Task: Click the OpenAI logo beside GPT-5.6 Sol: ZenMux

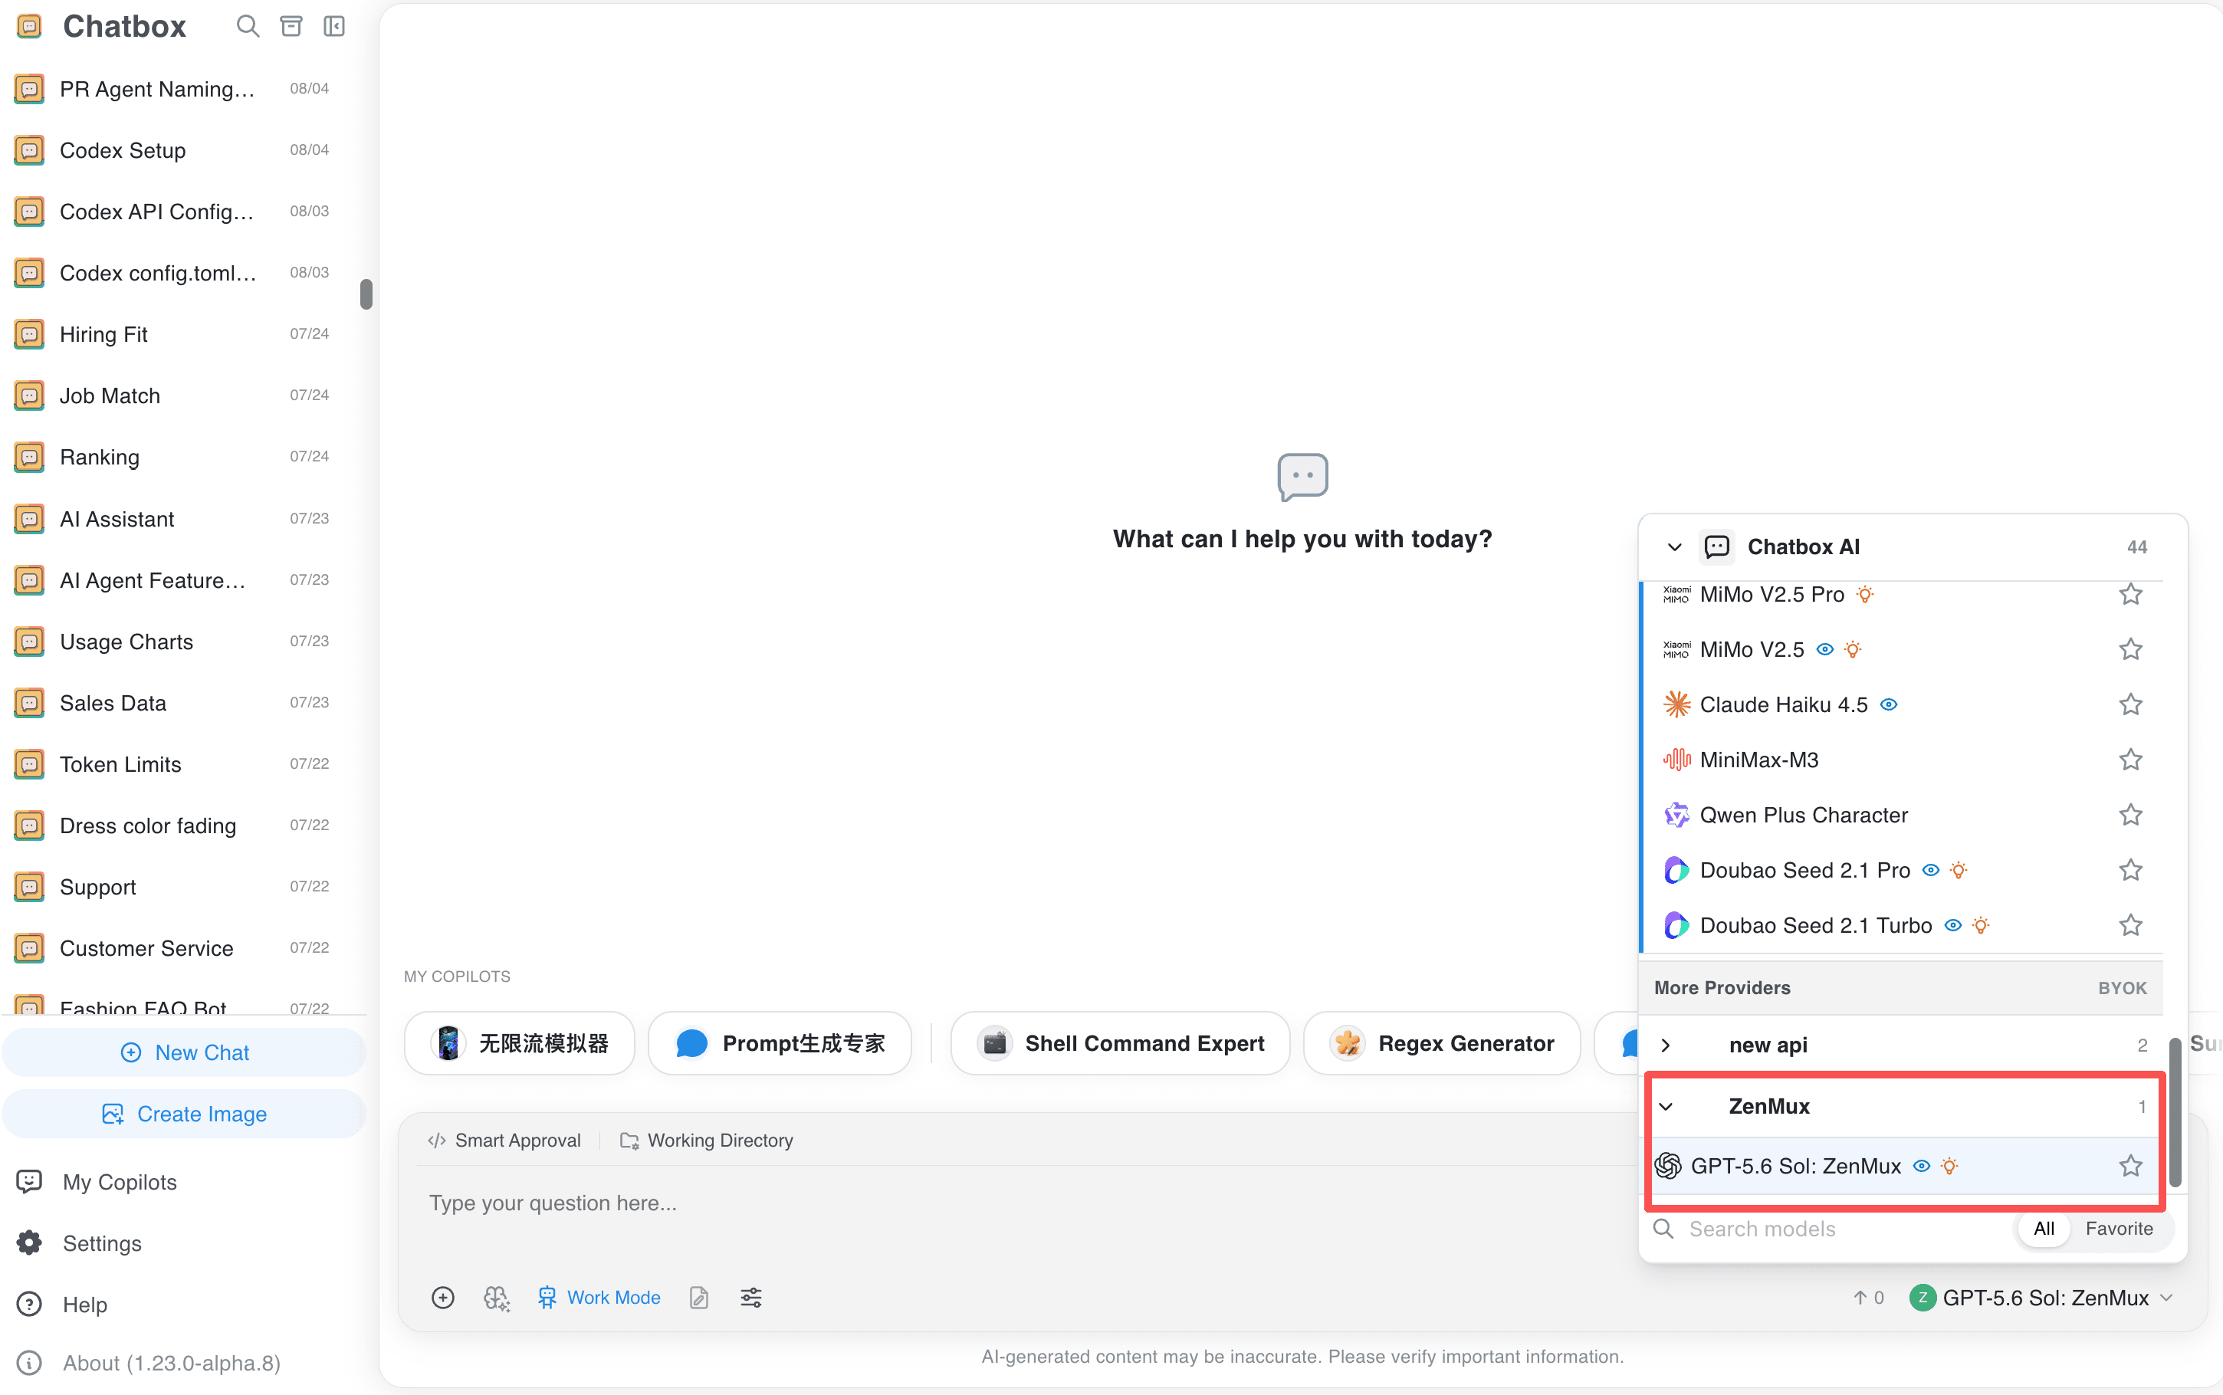Action: pos(1668,1165)
